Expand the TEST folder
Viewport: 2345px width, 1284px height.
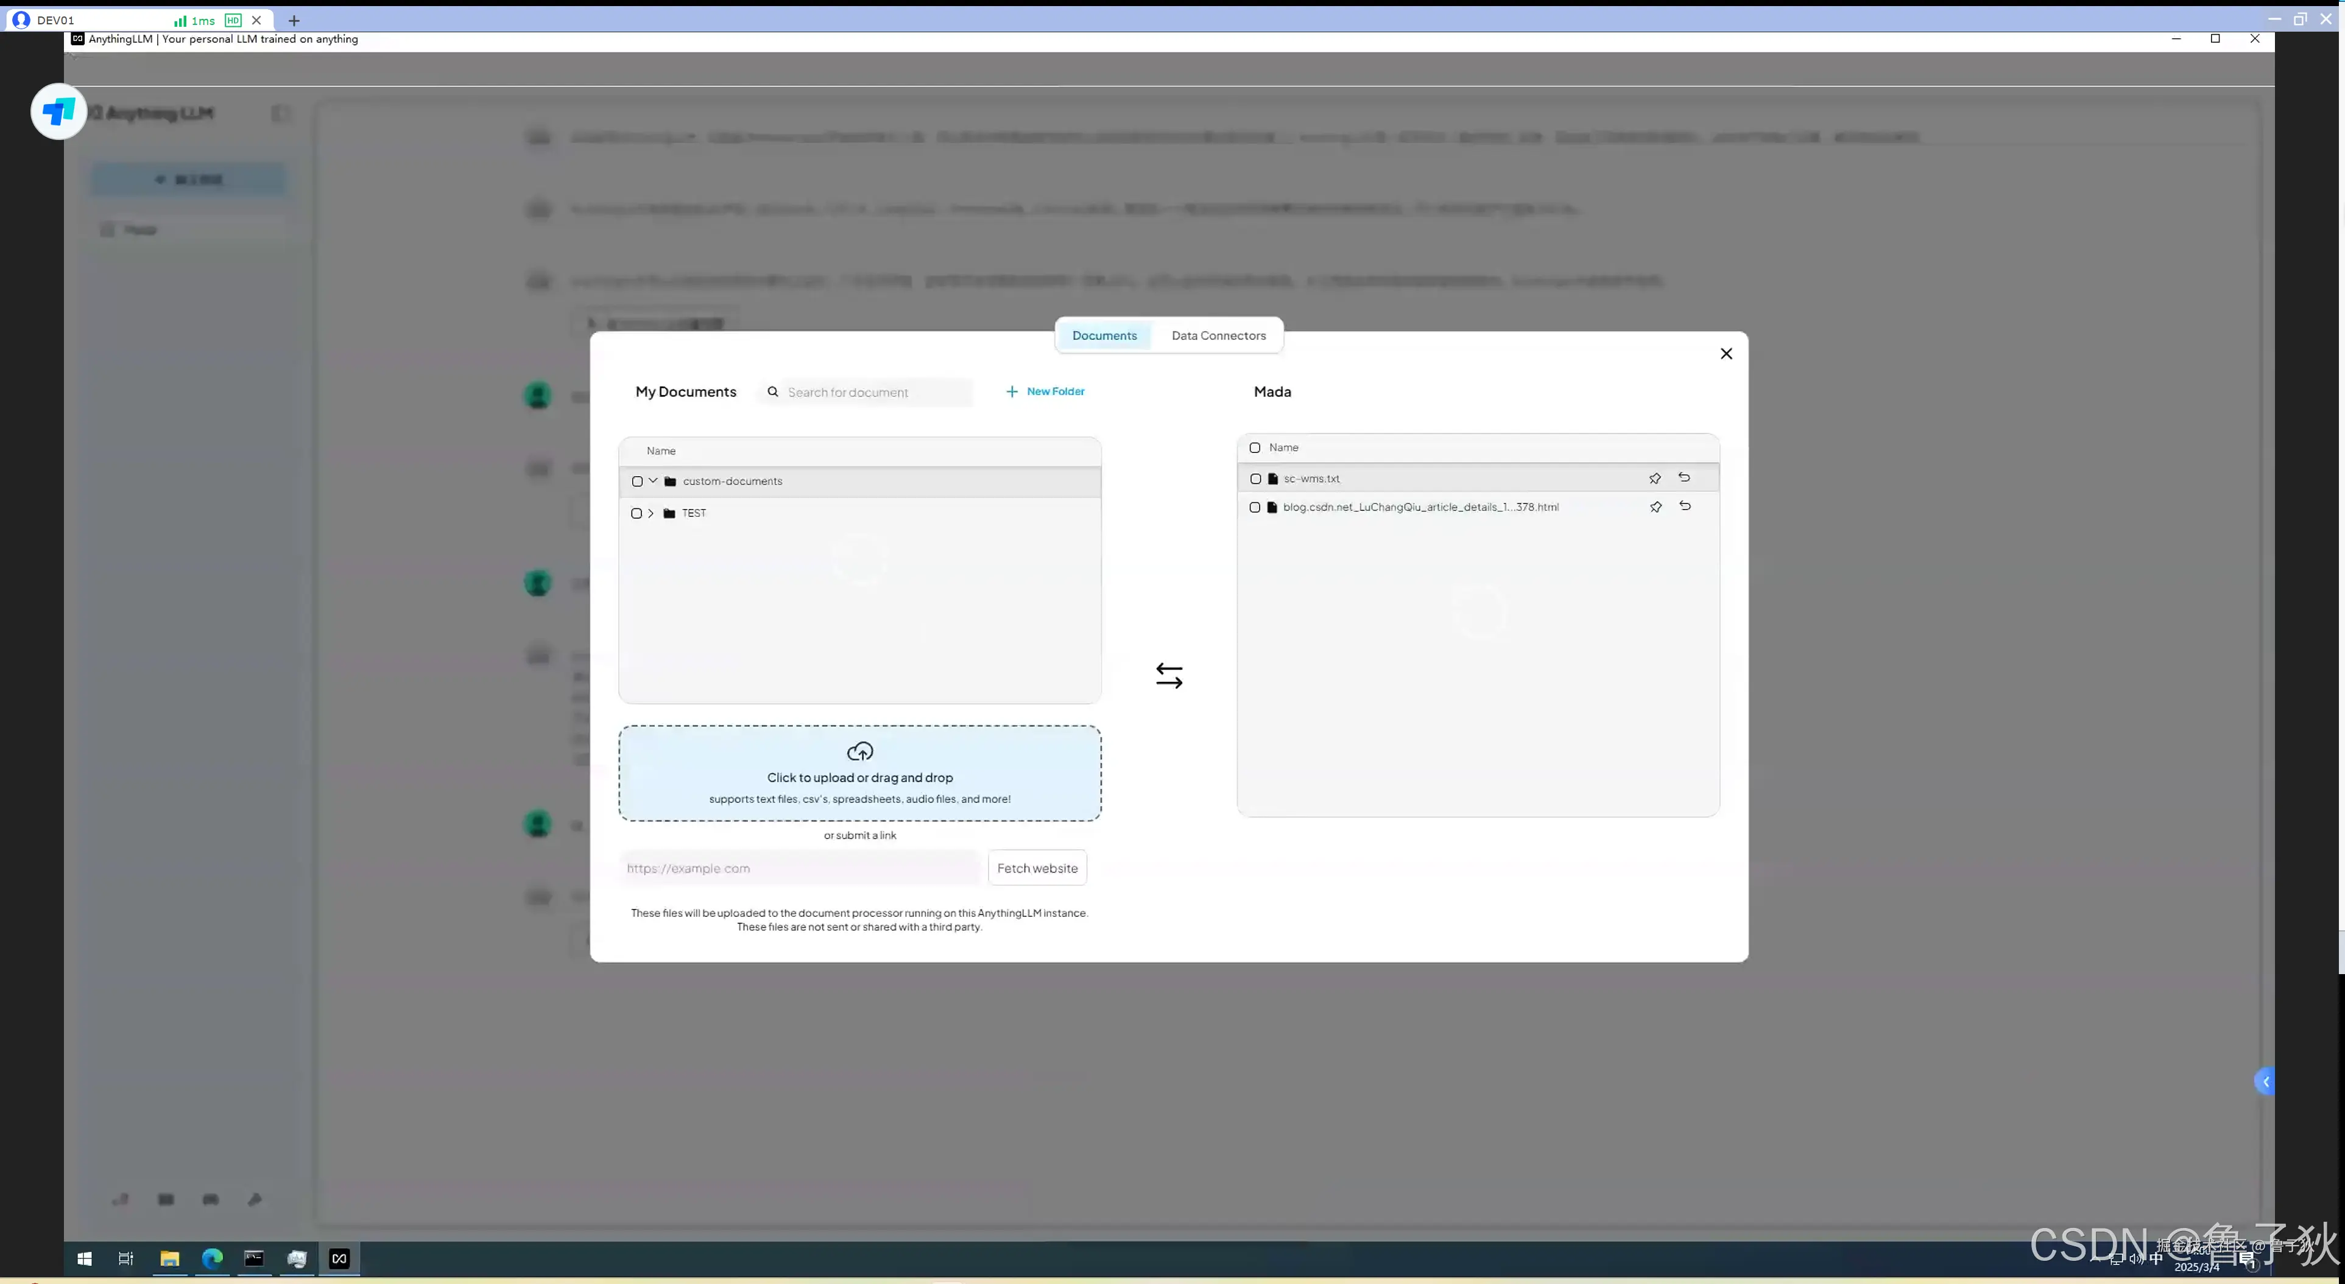[x=651, y=513]
